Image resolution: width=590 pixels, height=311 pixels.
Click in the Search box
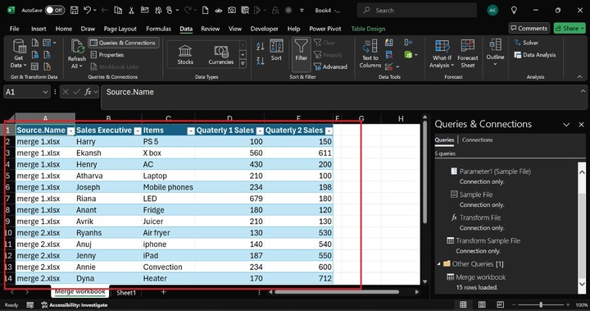pyautogui.click(x=417, y=11)
